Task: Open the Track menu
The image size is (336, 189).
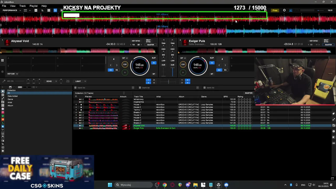Action: point(23,6)
